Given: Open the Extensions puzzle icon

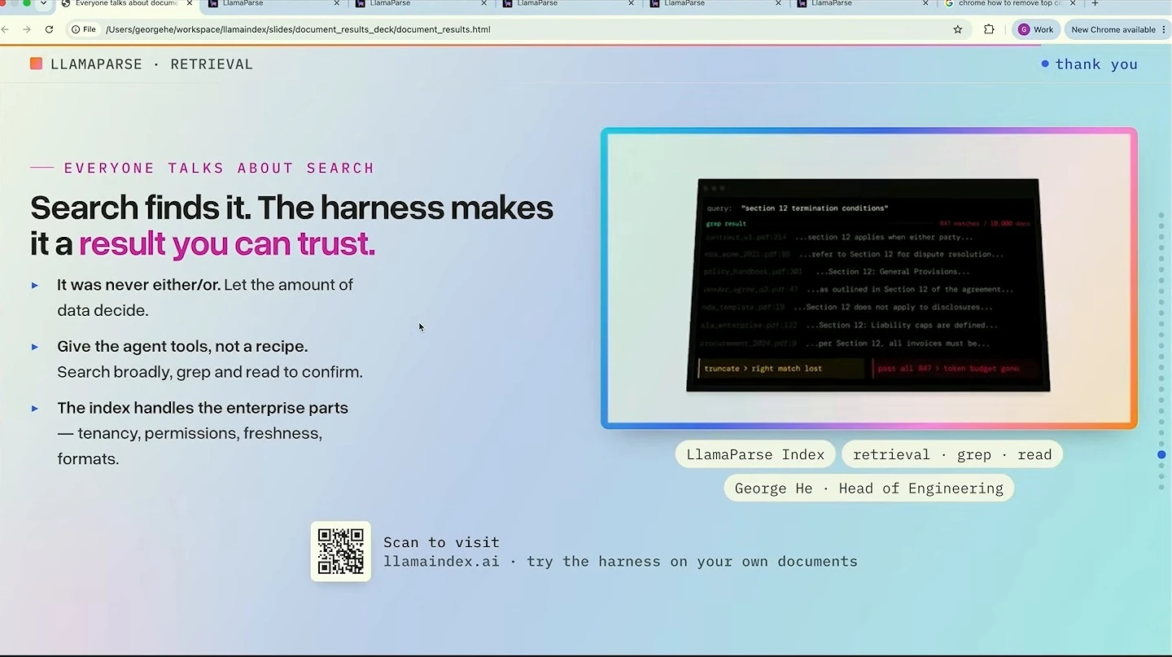Looking at the screenshot, I should coord(989,29).
